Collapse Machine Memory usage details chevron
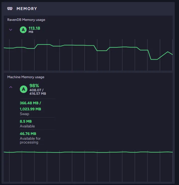The image size is (179, 185). tap(11, 87)
